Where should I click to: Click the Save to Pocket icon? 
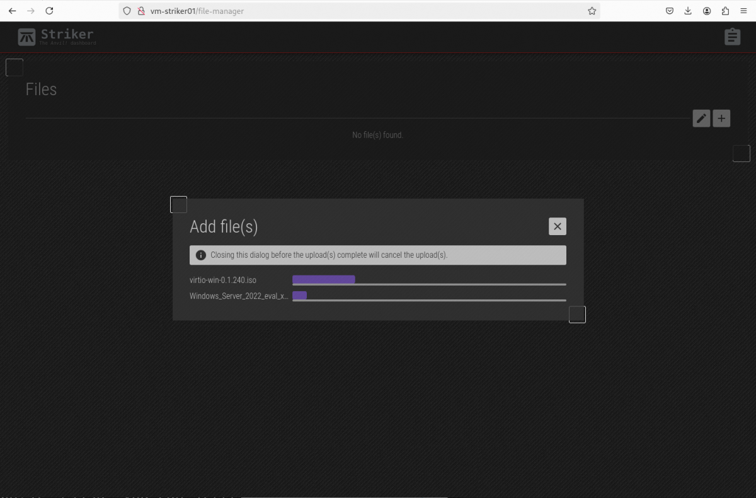click(x=670, y=11)
